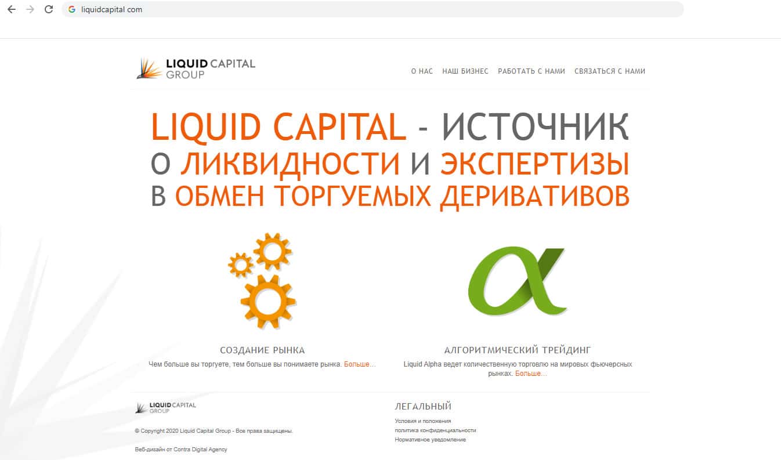Click the LIQUID CAPITAL - ИСТОЧНИК headline

pos(390,126)
